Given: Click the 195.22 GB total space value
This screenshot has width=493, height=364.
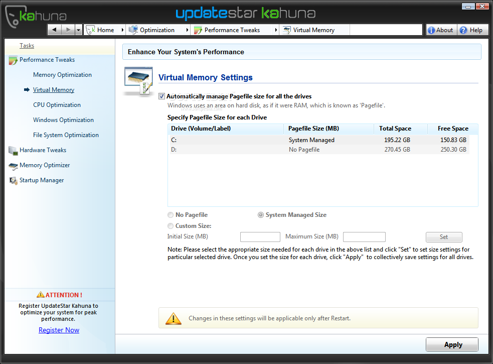Looking at the screenshot, I should [x=397, y=140].
